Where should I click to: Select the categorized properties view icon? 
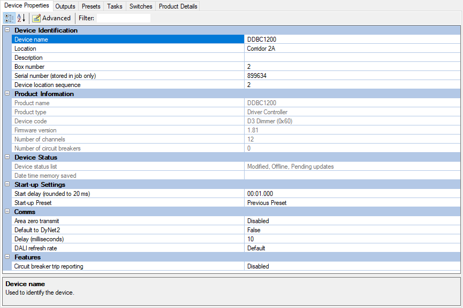point(9,18)
